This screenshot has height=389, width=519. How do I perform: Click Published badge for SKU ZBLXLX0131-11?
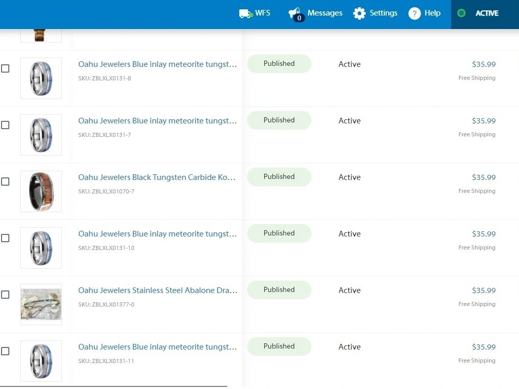click(x=279, y=346)
